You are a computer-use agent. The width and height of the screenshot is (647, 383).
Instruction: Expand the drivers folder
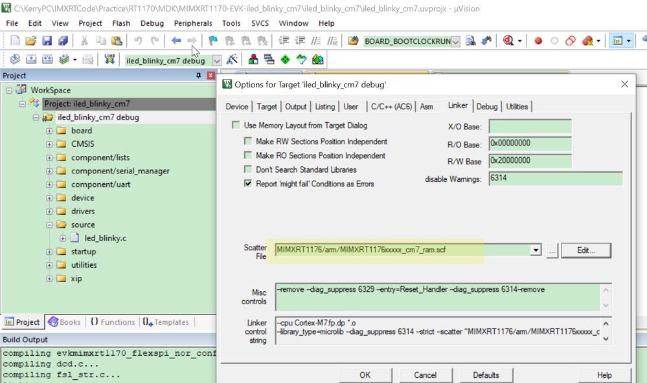coord(49,212)
